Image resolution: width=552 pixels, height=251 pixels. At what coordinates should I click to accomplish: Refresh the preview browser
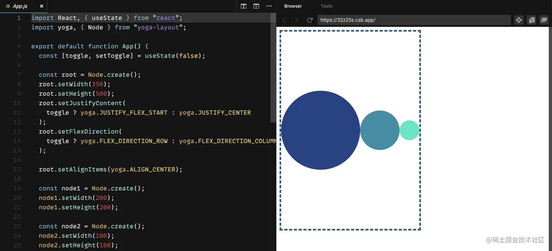(x=310, y=20)
